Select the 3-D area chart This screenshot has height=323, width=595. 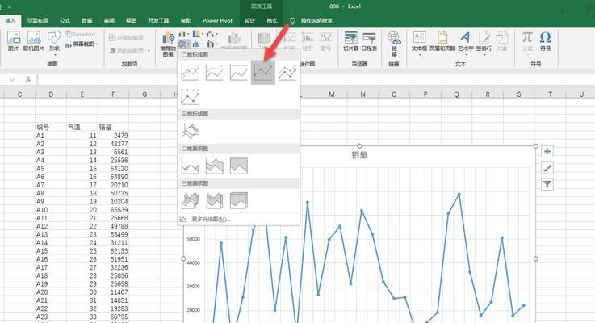click(x=190, y=200)
